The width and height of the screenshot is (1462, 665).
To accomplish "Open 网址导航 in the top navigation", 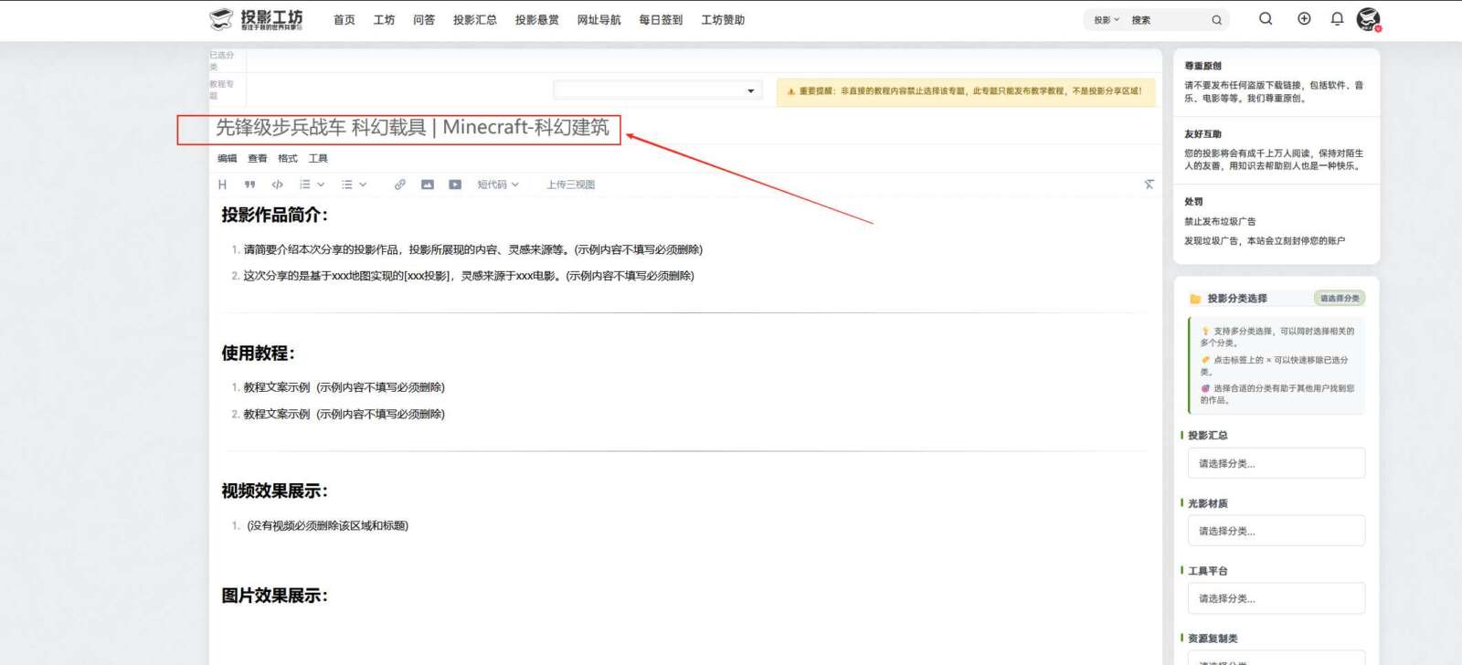I will click(599, 20).
